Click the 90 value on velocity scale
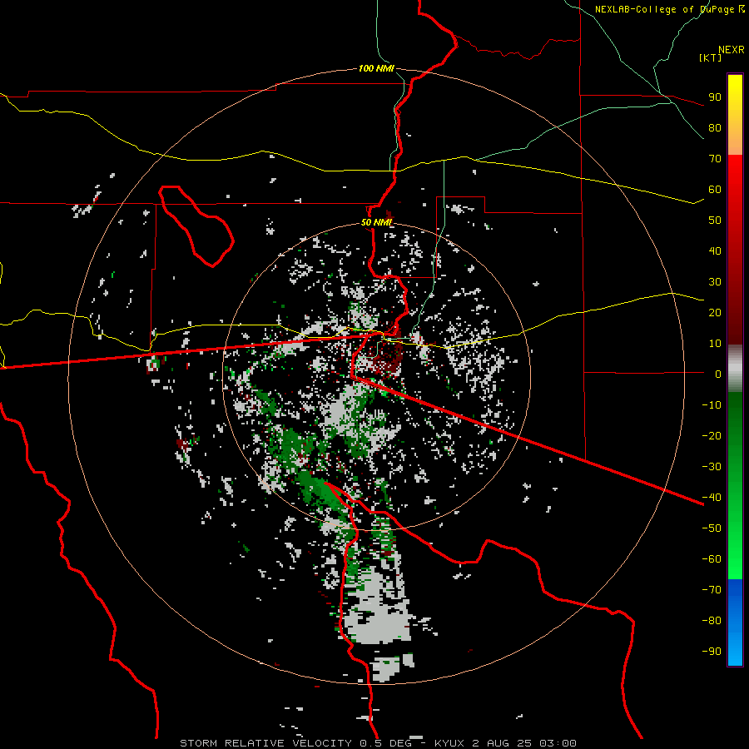This screenshot has width=749, height=749. (715, 97)
